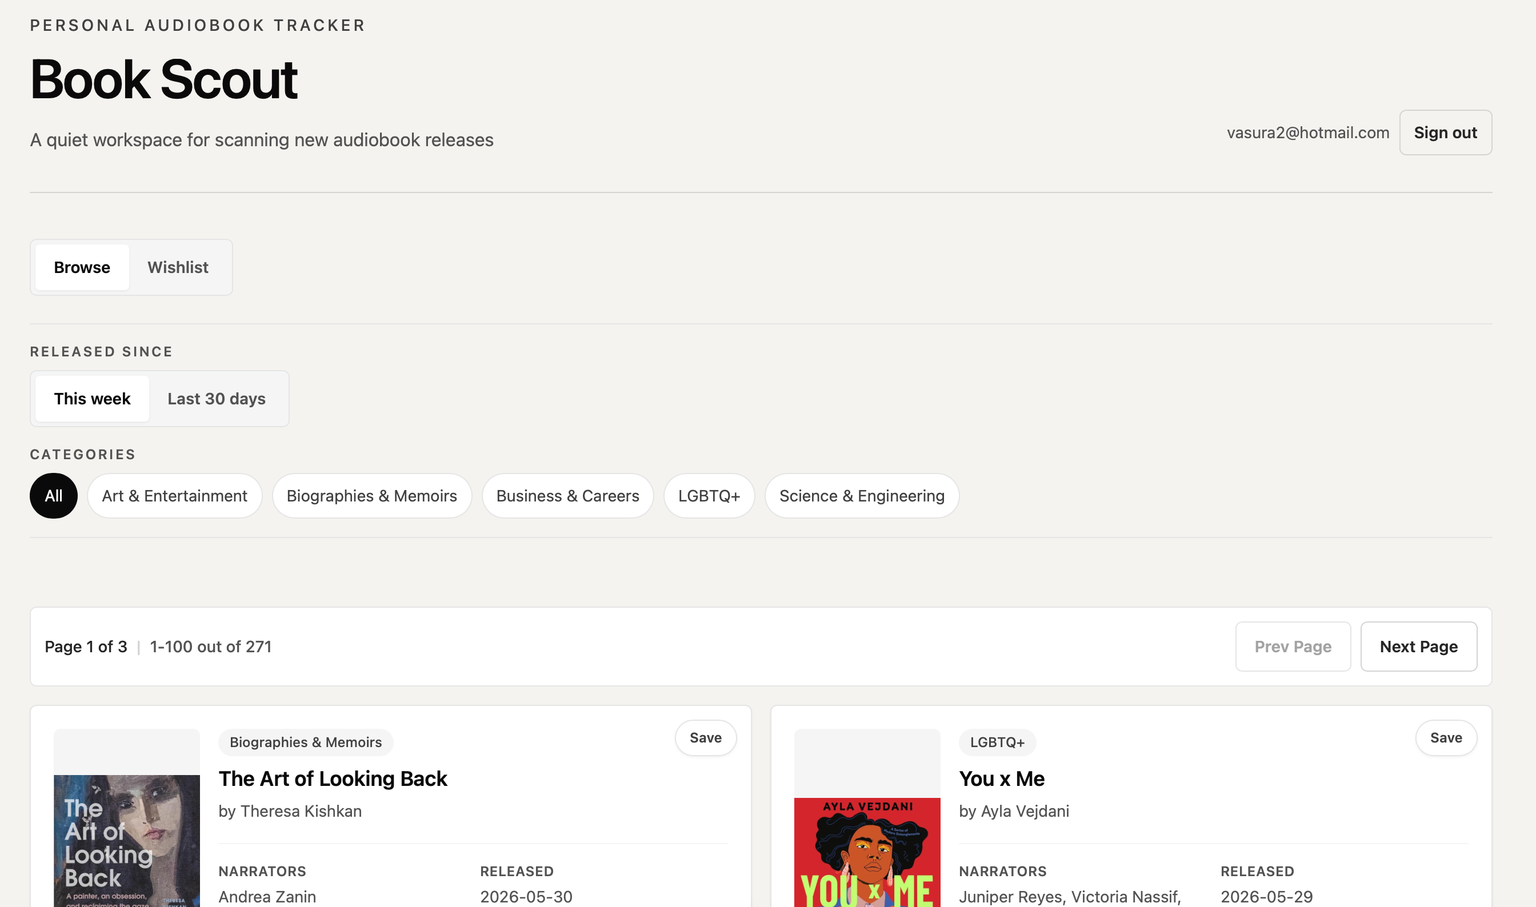Save The Art of Looking Back
1536x907 pixels.
[706, 738]
